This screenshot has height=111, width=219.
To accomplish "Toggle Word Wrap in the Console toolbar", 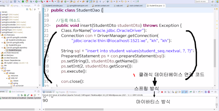I will click(x=179, y=92).
